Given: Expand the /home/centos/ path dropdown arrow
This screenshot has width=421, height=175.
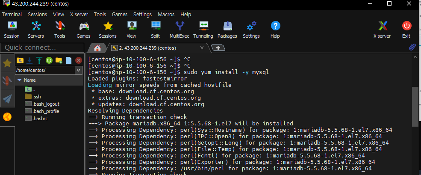Looking at the screenshot, I should pyautogui.click(x=78, y=71).
